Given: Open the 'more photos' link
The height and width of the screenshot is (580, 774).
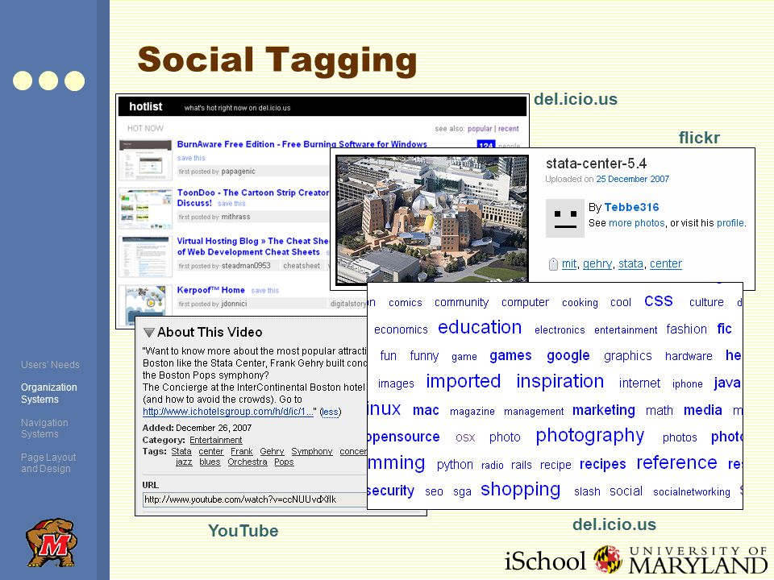Looking at the screenshot, I should pos(637,223).
